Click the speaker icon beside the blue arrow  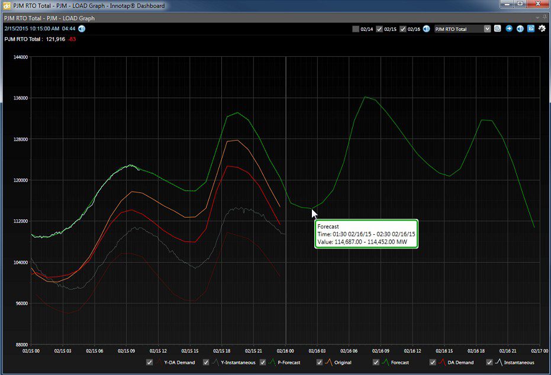(x=520, y=29)
